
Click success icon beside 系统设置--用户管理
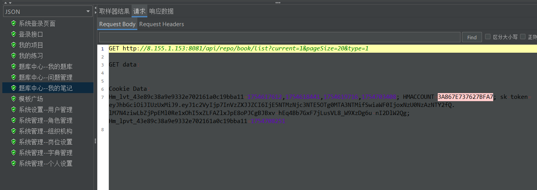click(x=13, y=110)
